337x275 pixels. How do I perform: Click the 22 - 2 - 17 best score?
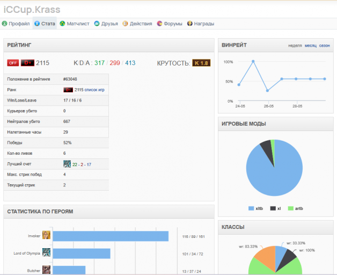tap(82, 164)
